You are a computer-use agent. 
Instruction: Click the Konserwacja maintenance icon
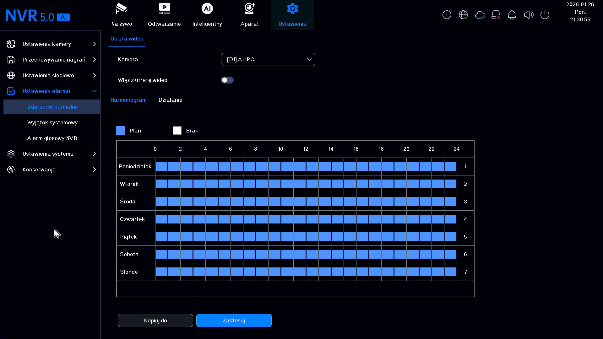[x=11, y=169]
